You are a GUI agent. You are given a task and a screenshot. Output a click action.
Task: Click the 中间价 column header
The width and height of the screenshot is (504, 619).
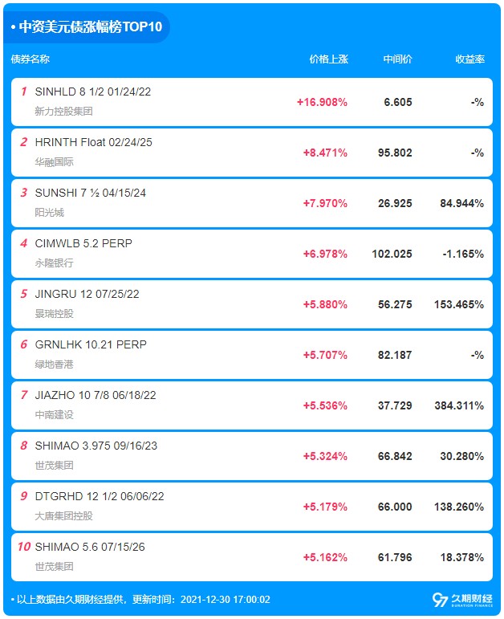click(397, 59)
